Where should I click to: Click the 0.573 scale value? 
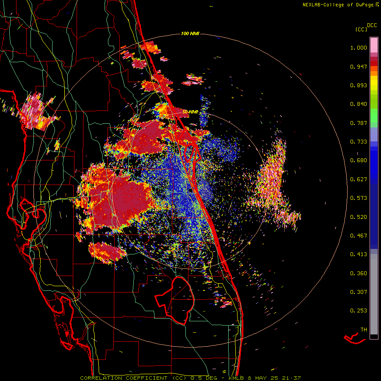click(359, 198)
